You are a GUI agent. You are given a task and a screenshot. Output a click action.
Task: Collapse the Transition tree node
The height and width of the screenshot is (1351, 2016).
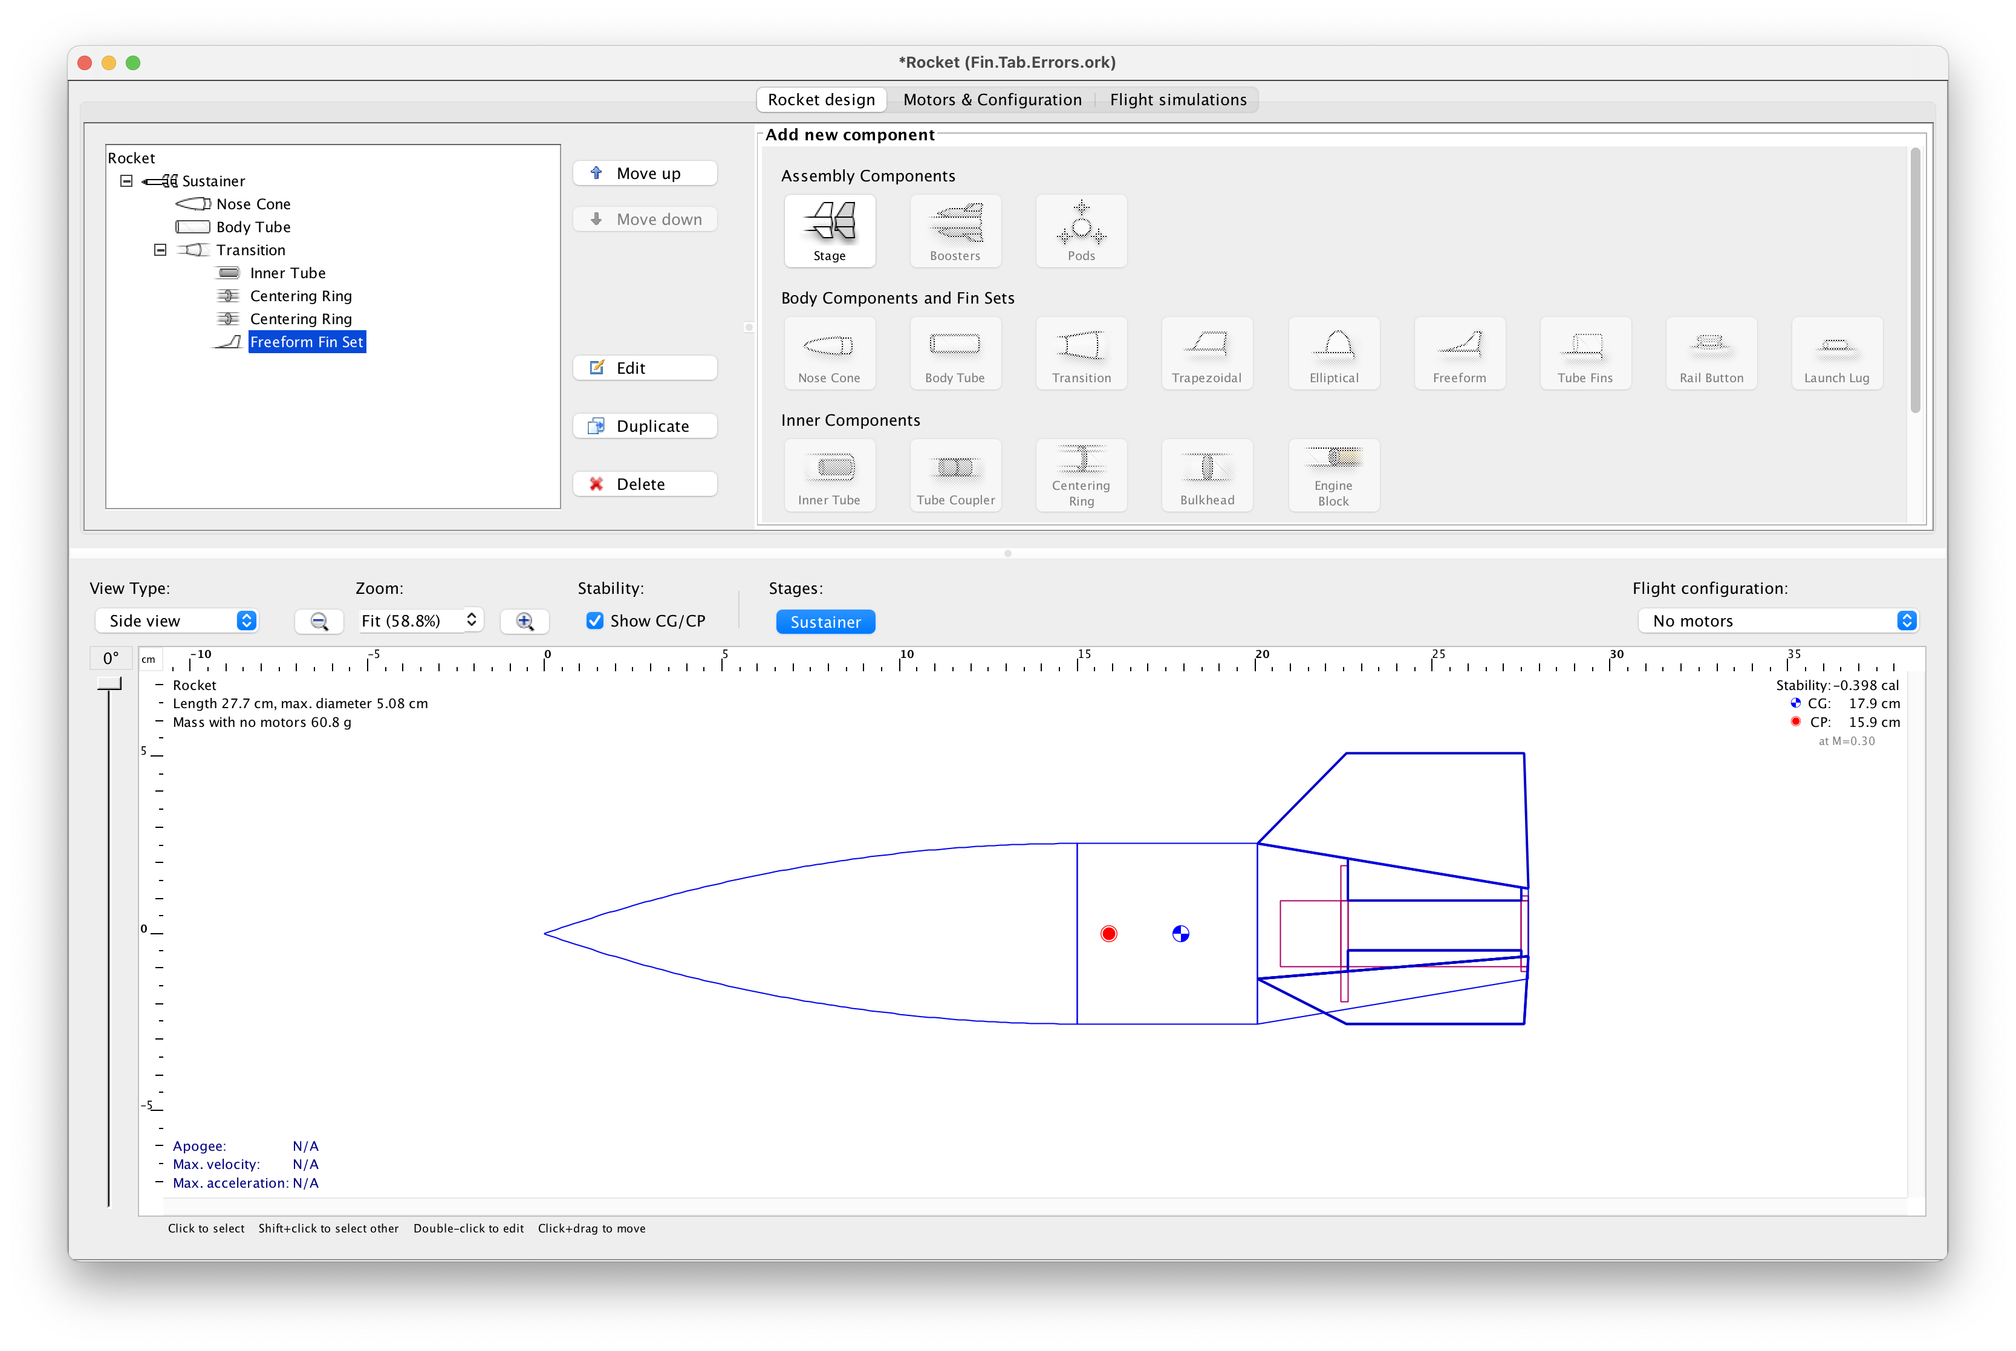click(x=160, y=250)
